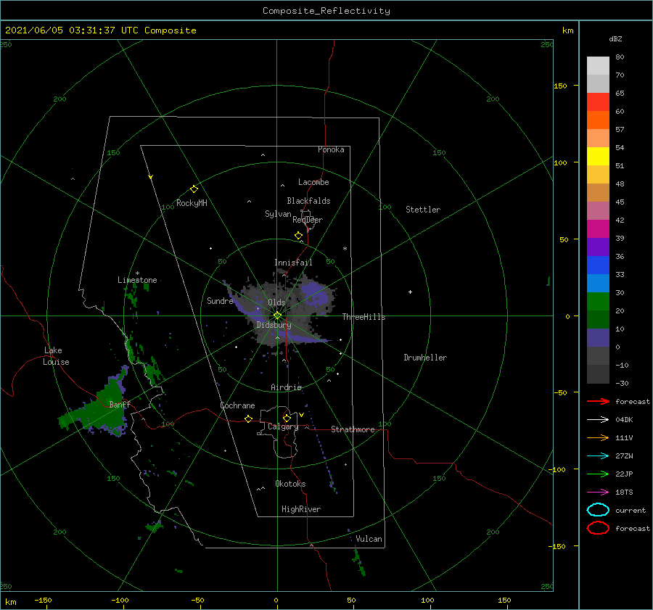653x610 pixels.
Task: Click the white 04DK arrow icon
Action: click(x=598, y=420)
